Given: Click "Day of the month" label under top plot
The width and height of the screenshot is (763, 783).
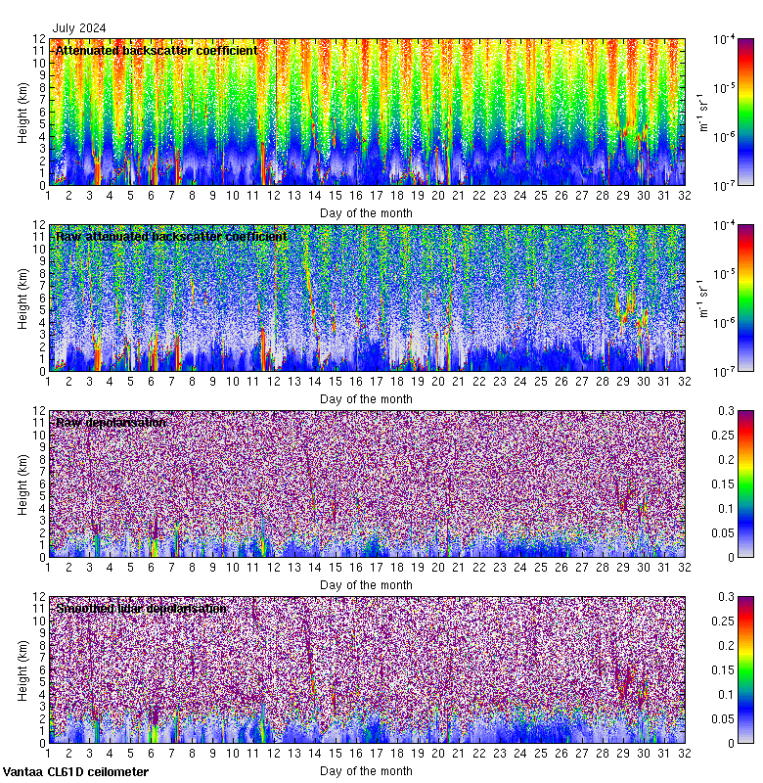Looking at the screenshot, I should pos(366,212).
